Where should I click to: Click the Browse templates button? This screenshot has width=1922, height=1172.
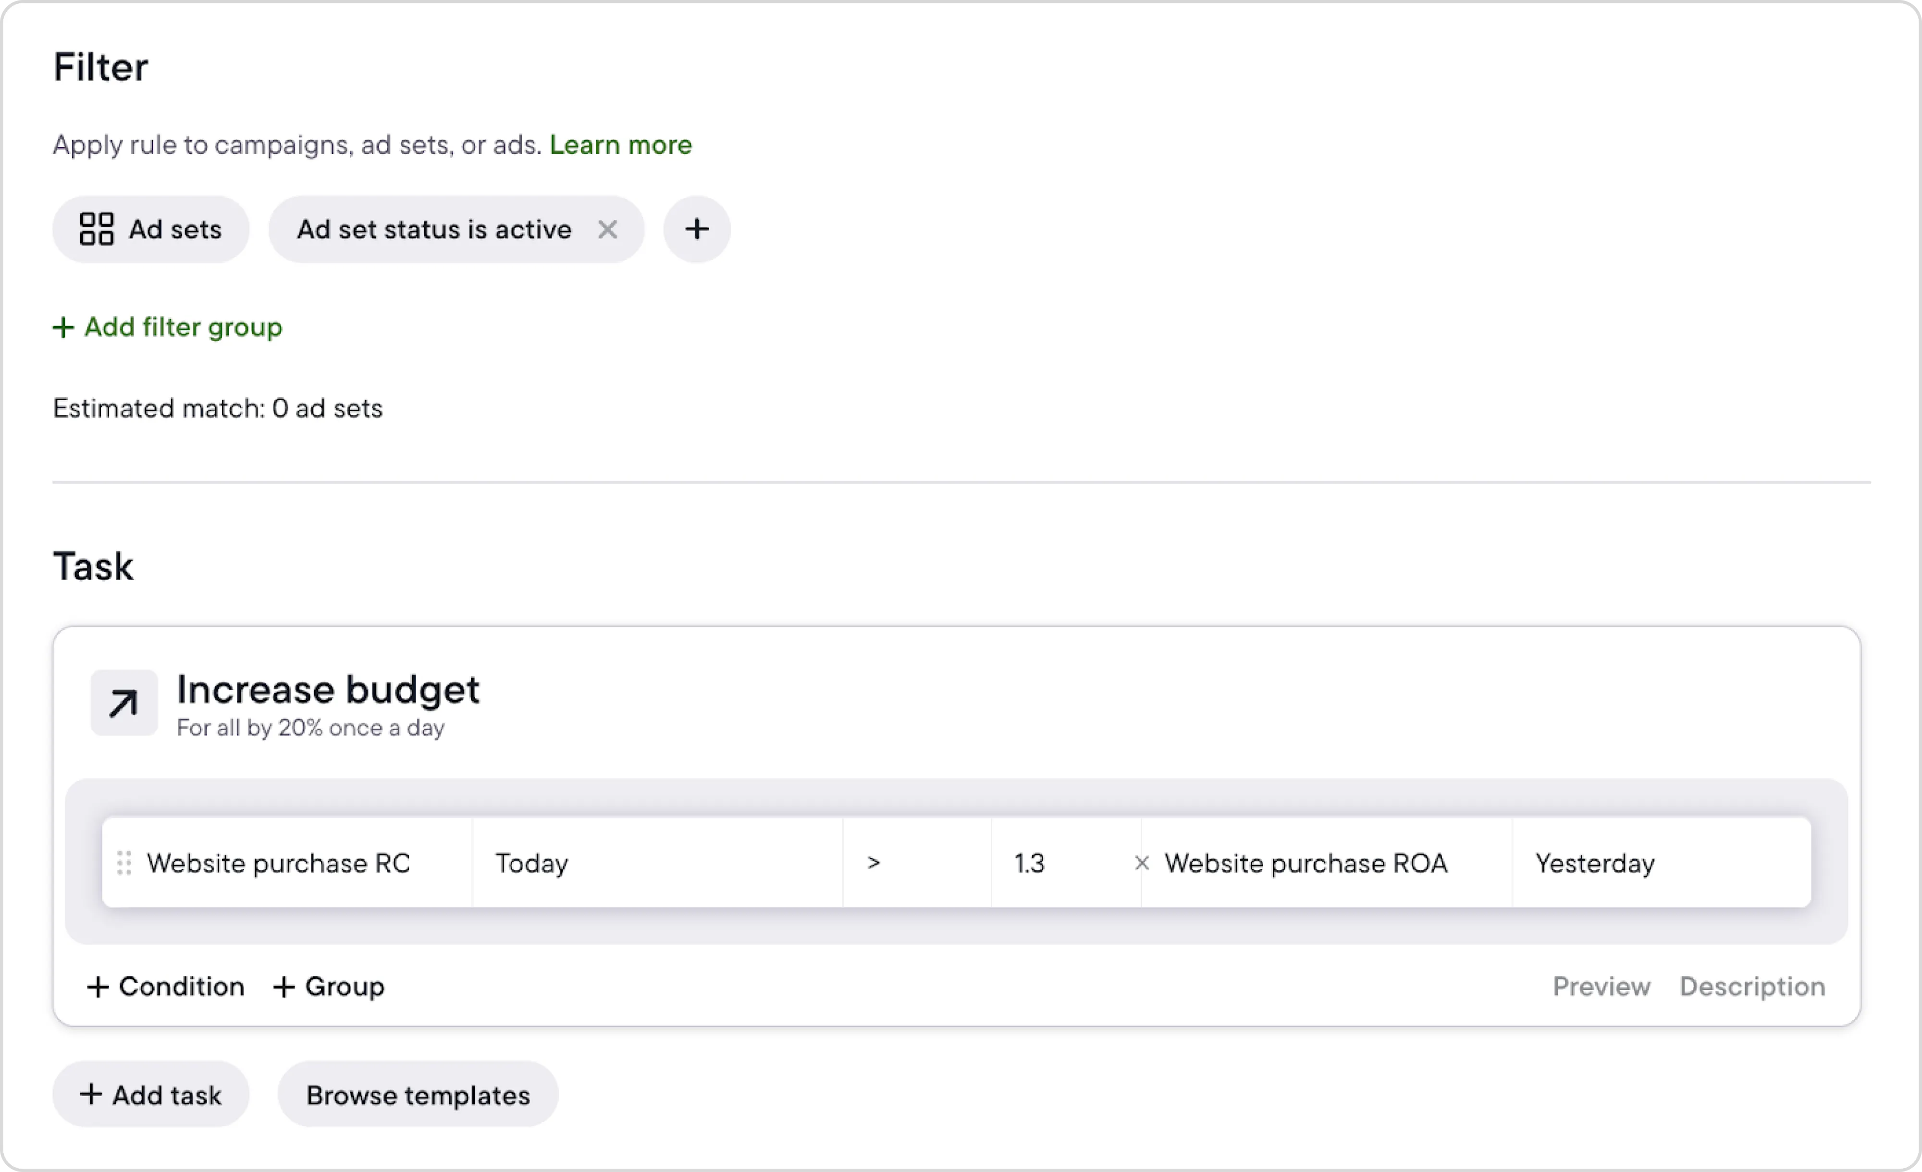418,1096
